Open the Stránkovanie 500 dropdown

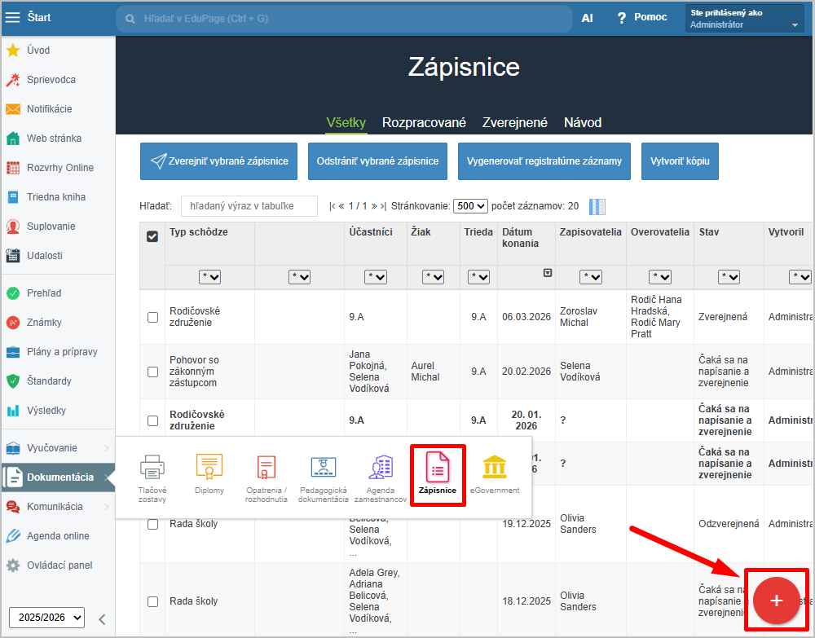(x=470, y=206)
